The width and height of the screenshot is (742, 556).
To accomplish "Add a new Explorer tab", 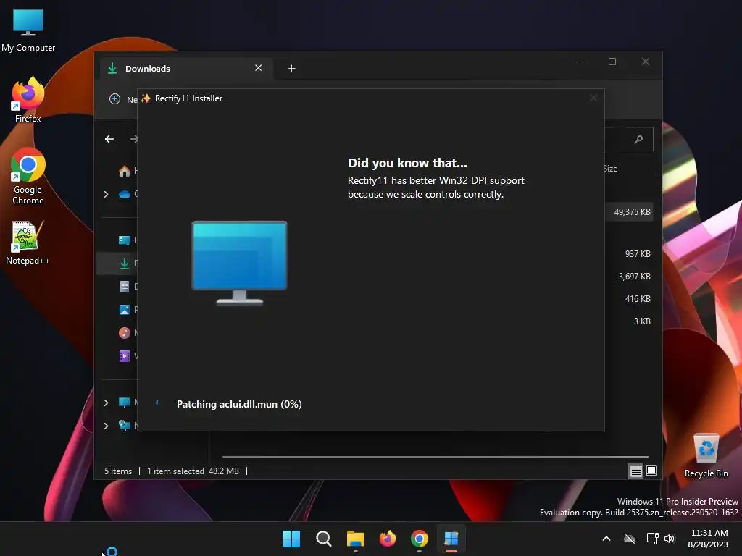I will pyautogui.click(x=291, y=69).
